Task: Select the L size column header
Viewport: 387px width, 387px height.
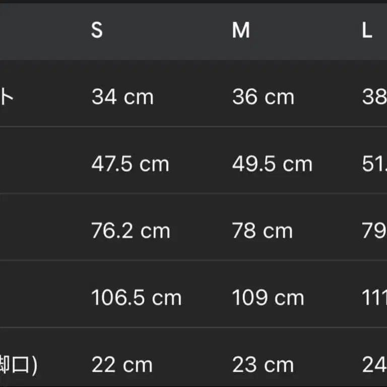Action: pyautogui.click(x=367, y=30)
